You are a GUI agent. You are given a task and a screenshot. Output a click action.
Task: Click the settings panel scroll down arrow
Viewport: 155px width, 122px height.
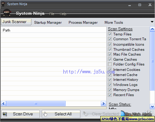pyautogui.click(x=152, y=106)
